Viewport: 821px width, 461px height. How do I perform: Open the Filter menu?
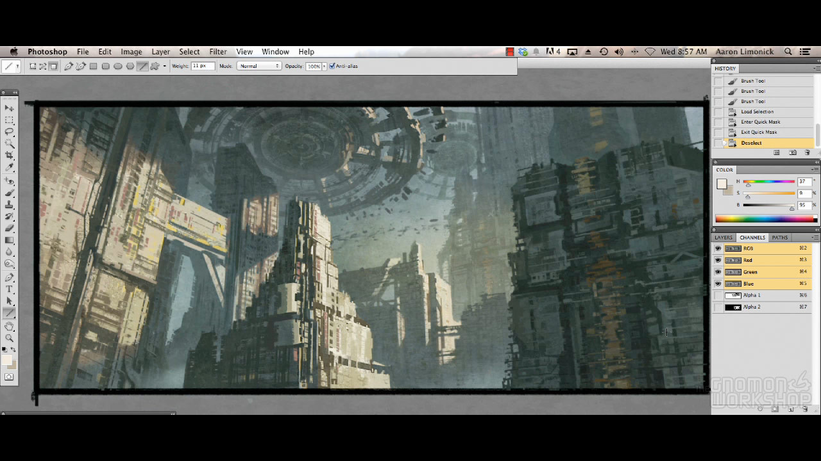coord(218,51)
